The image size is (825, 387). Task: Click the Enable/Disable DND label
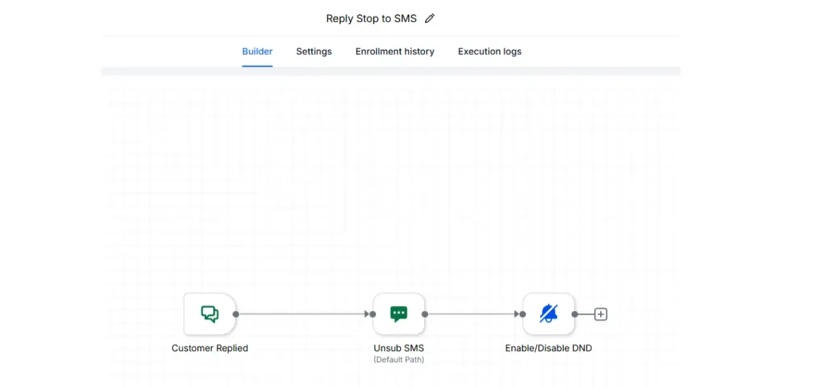pyautogui.click(x=549, y=348)
